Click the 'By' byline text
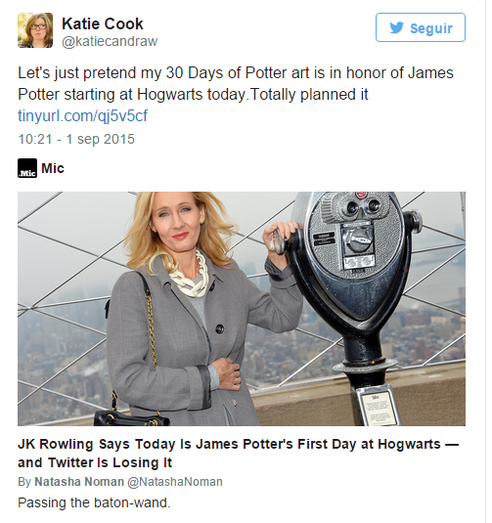The image size is (492, 523). (24, 482)
